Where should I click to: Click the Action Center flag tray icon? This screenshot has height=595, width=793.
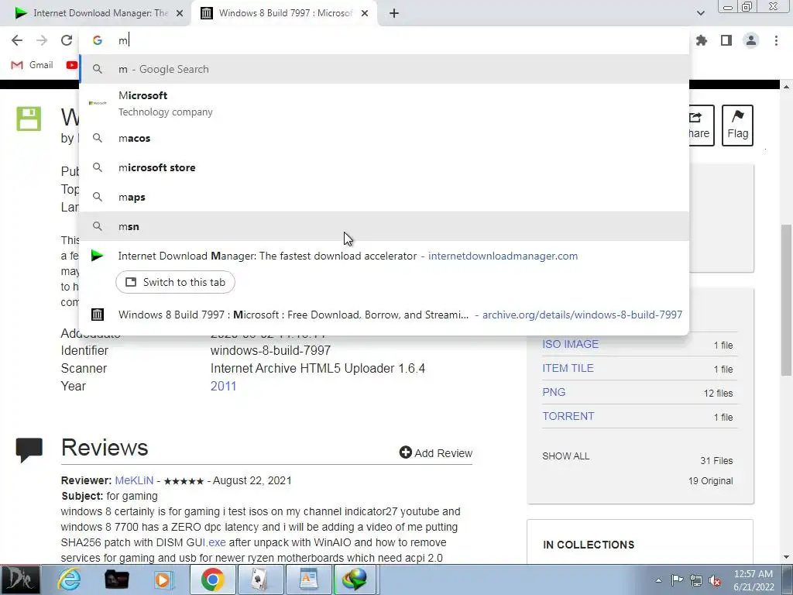click(x=677, y=580)
